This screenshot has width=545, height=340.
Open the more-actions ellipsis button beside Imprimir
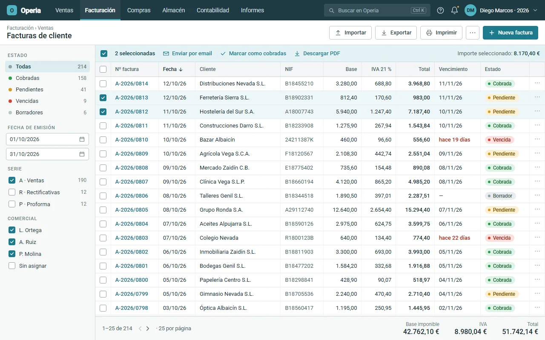pos(473,33)
